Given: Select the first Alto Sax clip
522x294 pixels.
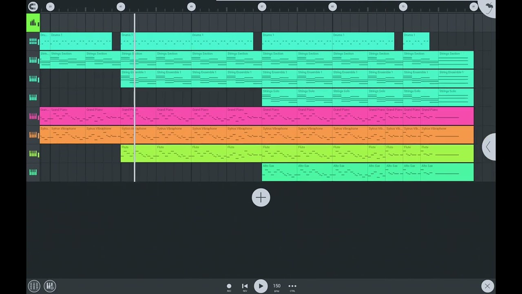Looking at the screenshot, I should click(x=279, y=173).
